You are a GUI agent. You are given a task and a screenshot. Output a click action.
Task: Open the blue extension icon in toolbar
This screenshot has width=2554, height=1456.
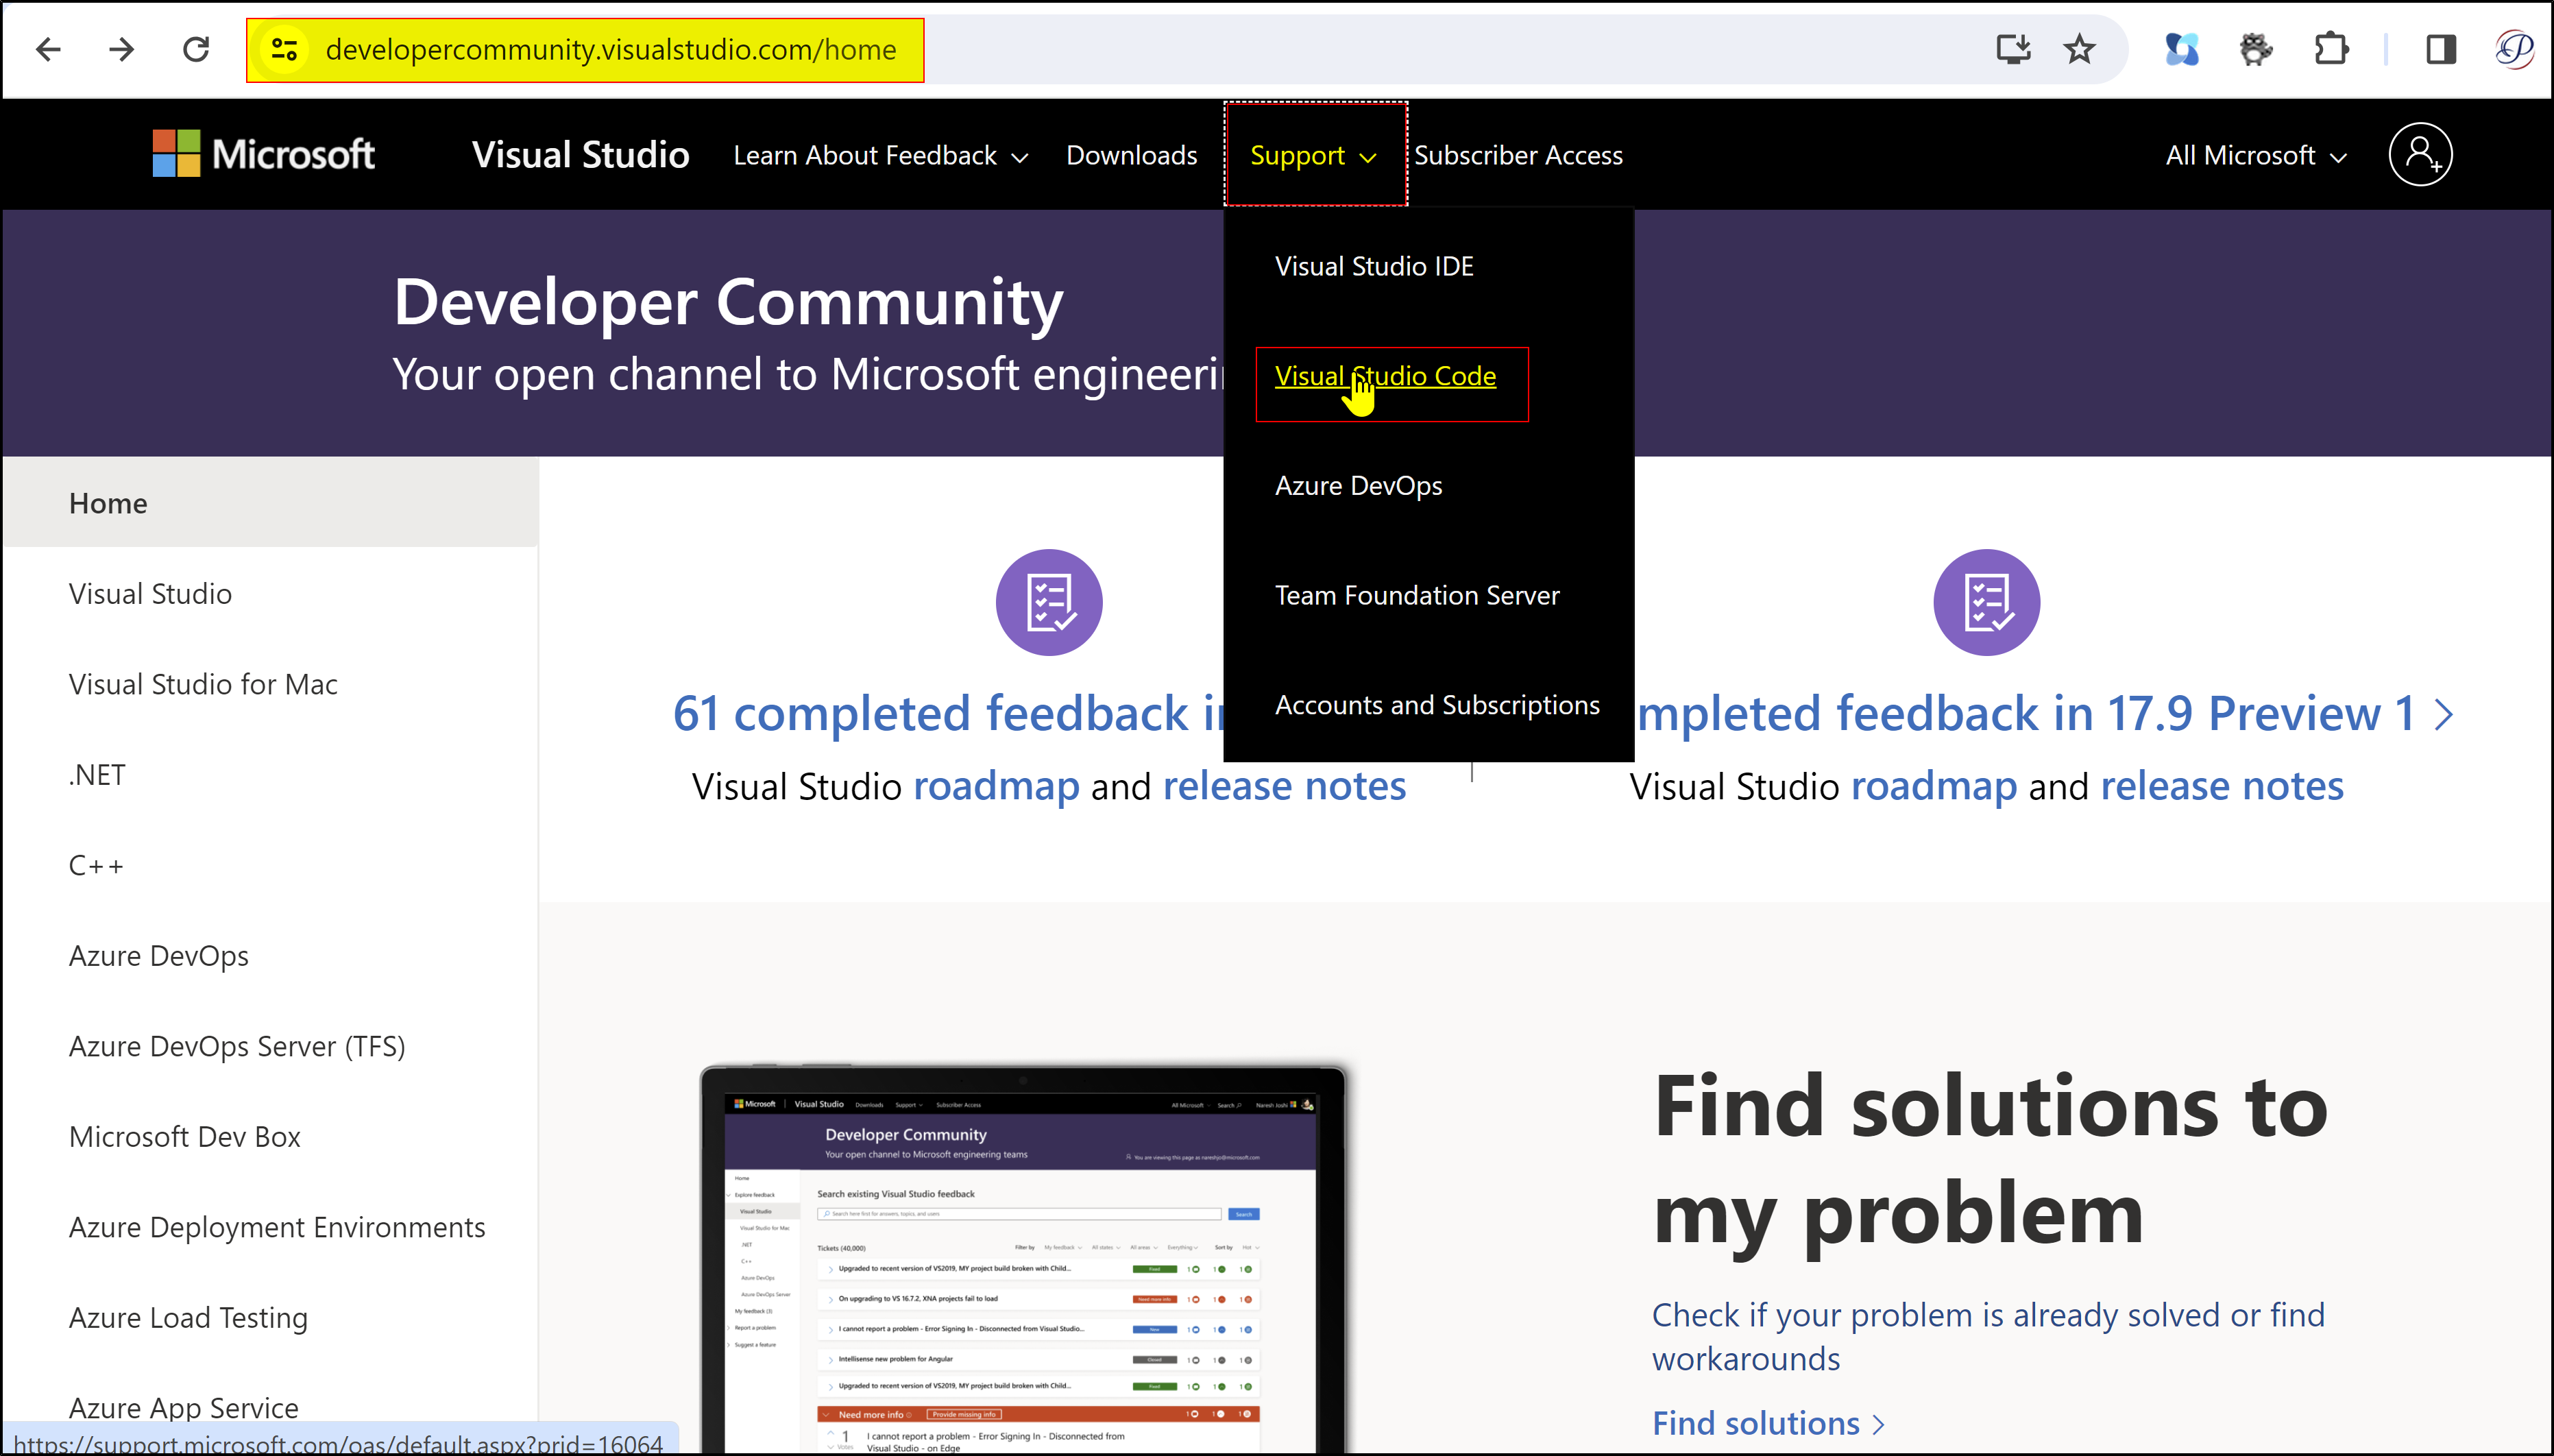[x=2181, y=49]
